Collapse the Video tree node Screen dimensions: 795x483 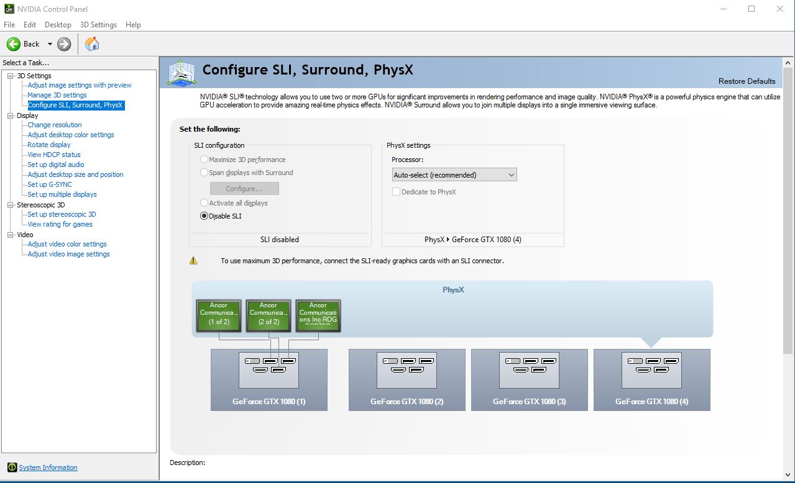coord(11,235)
